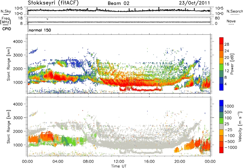Click the -1000 tick on velocity colorbar

(231, 147)
